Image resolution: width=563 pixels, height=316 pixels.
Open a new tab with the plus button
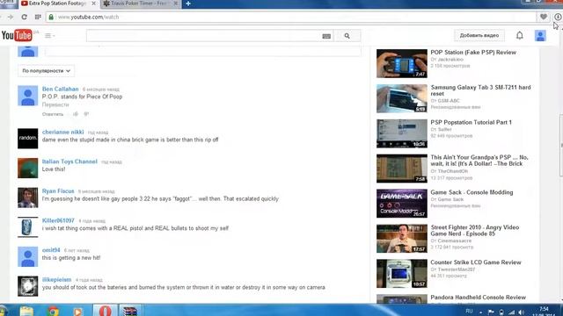coord(188,4)
